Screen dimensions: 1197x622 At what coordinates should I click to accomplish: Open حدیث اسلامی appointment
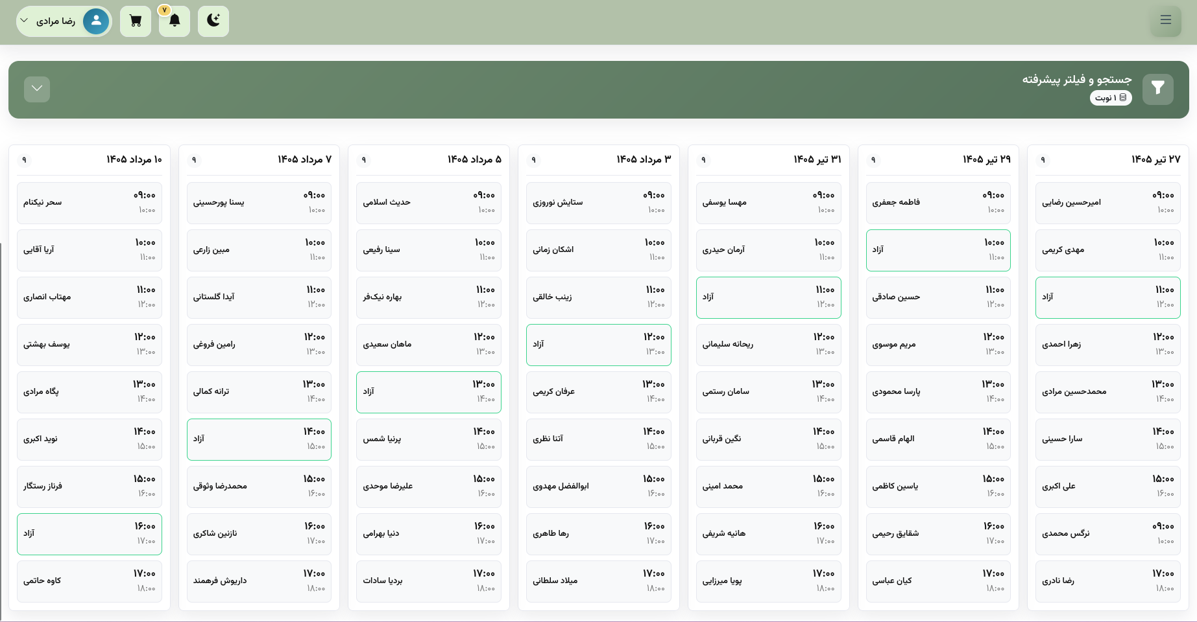pyautogui.click(x=429, y=203)
